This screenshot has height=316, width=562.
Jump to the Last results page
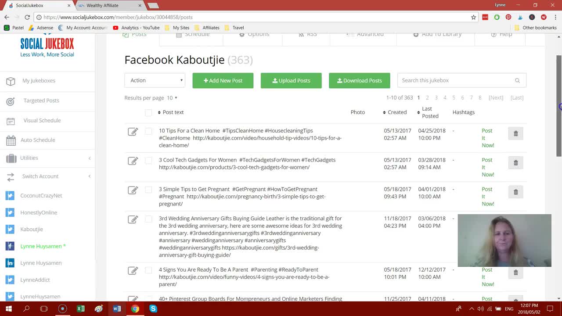pyautogui.click(x=517, y=98)
